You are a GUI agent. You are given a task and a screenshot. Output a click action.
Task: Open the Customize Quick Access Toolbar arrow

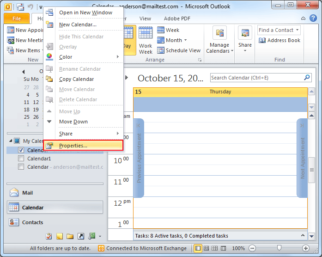[x=41, y=7]
